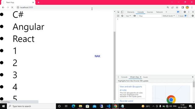The width and height of the screenshot is (195, 109).
Task: Open site information for localhost:3000
Action: point(18,7)
